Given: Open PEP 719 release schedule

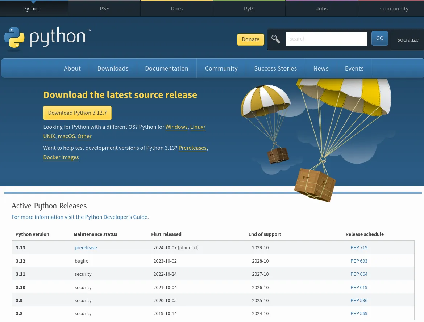Looking at the screenshot, I should [359, 247].
